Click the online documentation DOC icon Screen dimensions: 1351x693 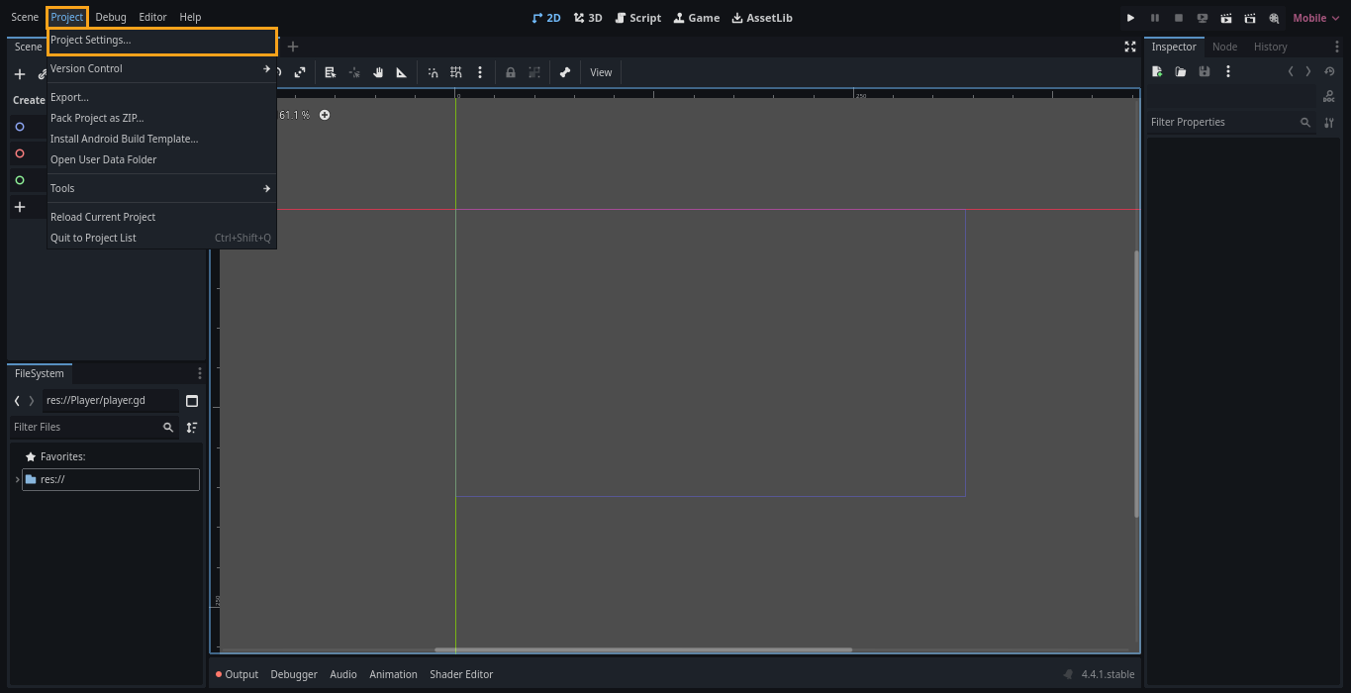[x=1328, y=96]
